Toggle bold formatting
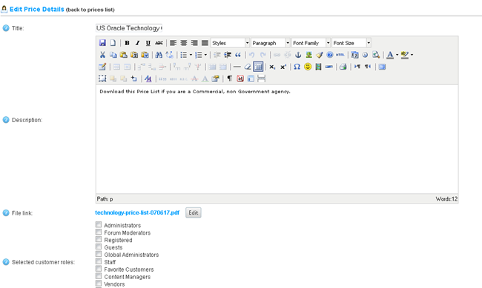Image resolution: width=482 pixels, height=288 pixels. coord(127,43)
